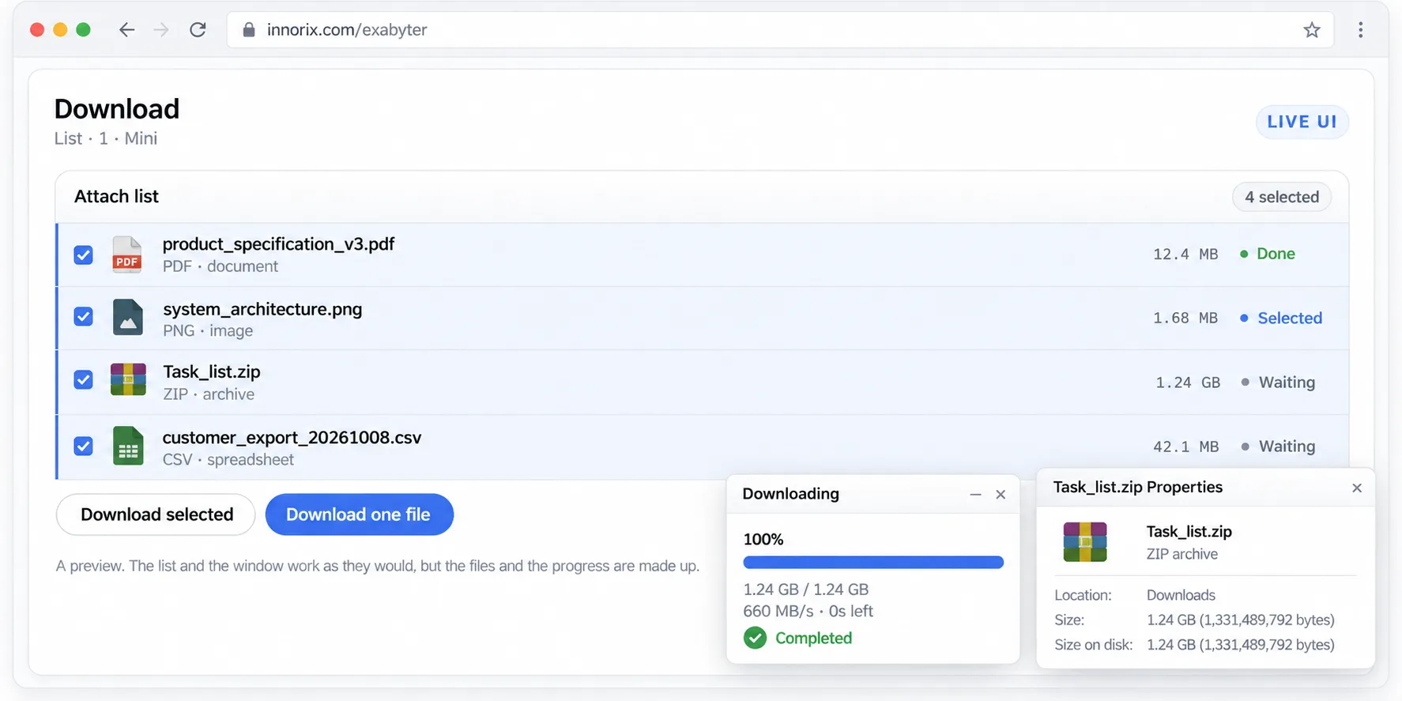The image size is (1402, 701).
Task: Uncheck the system_architecture.png checkbox
Action: (x=83, y=316)
